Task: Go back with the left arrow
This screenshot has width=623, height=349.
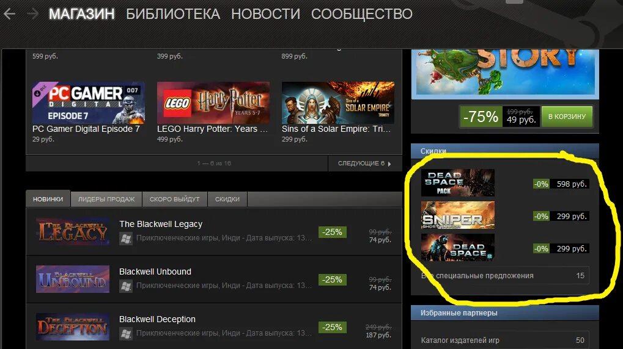Action: tap(9, 14)
